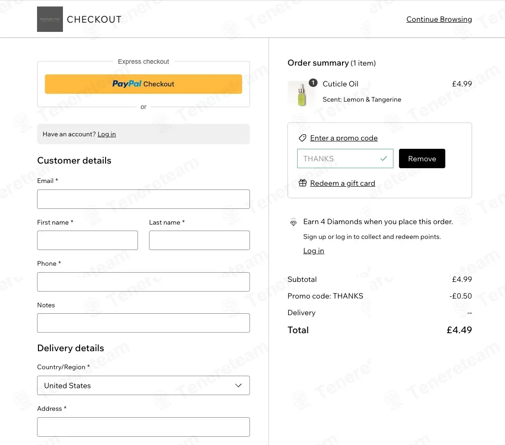
Task: Click the Cuticle Oil product thumbnail
Action: (301, 94)
